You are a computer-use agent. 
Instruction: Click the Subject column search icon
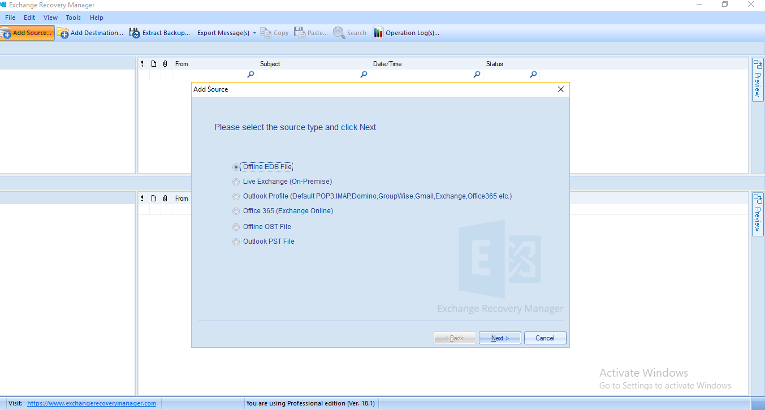point(364,74)
